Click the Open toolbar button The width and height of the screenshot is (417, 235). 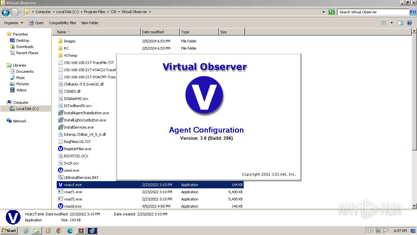click(36, 23)
